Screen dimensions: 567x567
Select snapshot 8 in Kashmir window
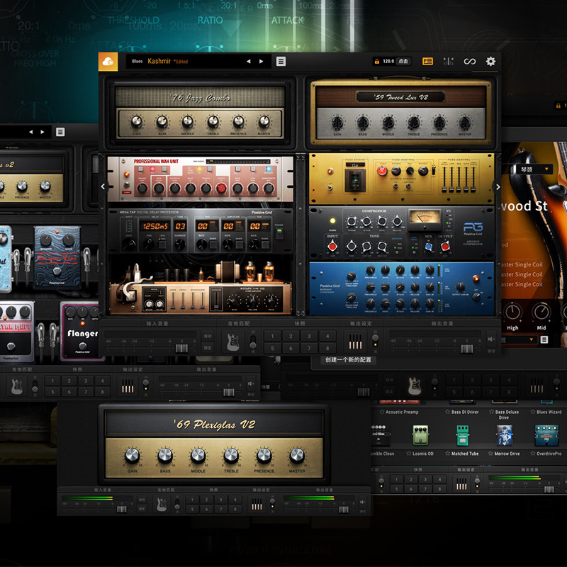[x=327, y=348]
